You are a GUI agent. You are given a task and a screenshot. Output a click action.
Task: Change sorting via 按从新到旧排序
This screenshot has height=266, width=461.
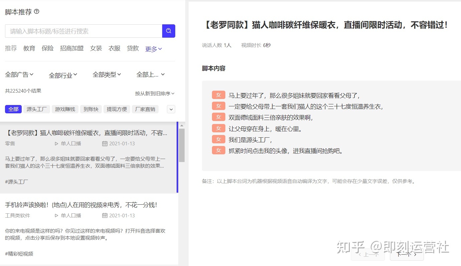(155, 94)
